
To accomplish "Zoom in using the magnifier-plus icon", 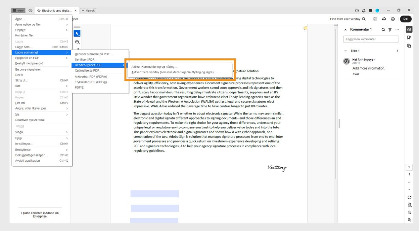I will click(x=409, y=213).
